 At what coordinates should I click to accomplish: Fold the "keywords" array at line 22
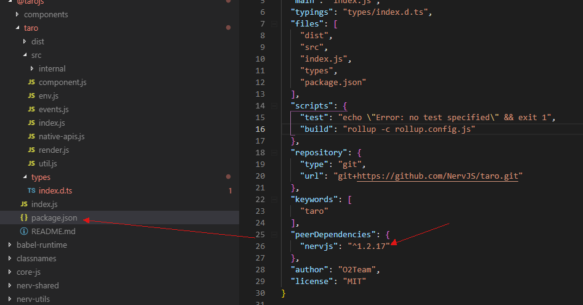tap(274, 200)
